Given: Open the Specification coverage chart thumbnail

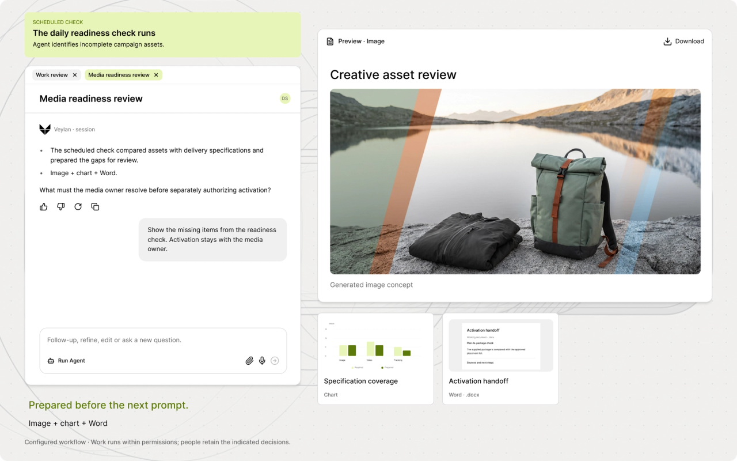Looking at the screenshot, I should pos(375,346).
